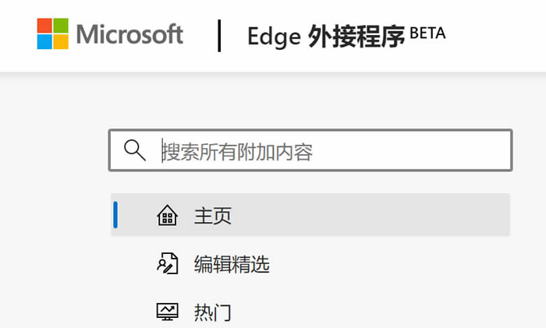The height and width of the screenshot is (328, 546).
Task: Click the blue square of Microsoft logo
Action: (46, 41)
